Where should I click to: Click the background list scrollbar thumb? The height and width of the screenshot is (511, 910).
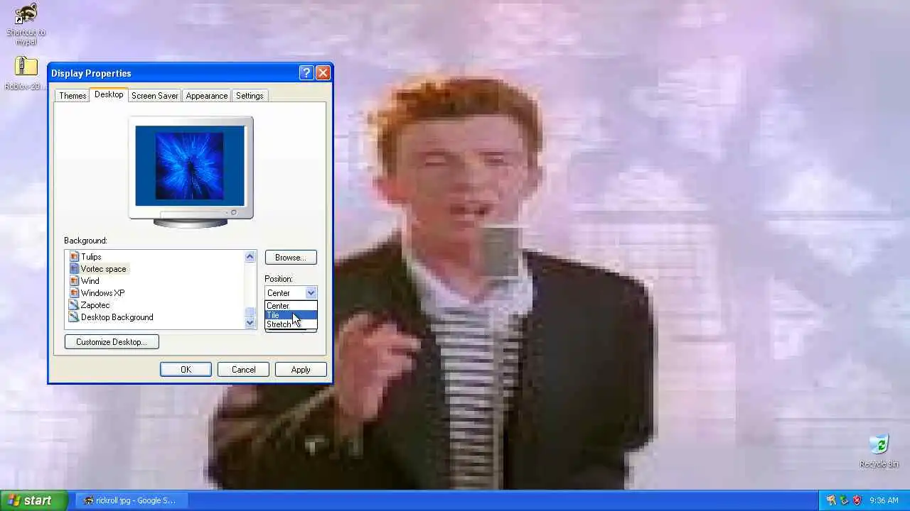tap(250, 312)
